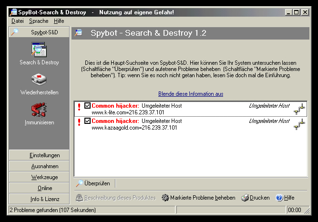The height and width of the screenshot is (222, 318).
Task: Click the window resize grip in status bar
Action: (307, 210)
